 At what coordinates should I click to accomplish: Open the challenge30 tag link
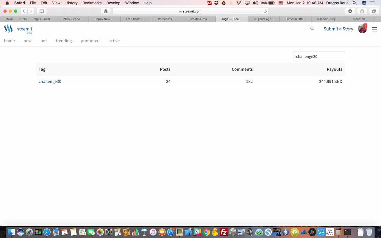point(50,82)
